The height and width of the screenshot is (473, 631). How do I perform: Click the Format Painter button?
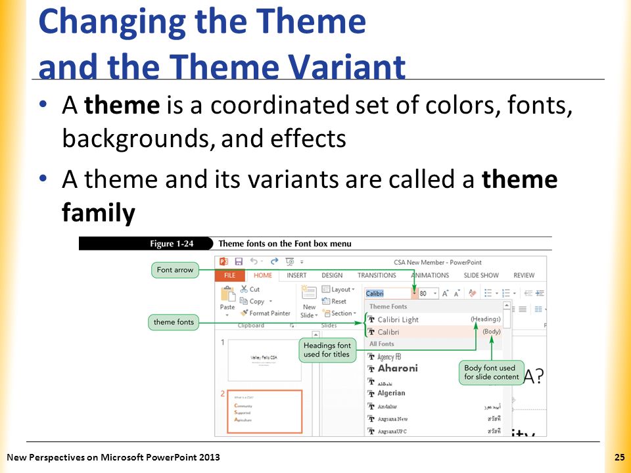[x=265, y=313]
